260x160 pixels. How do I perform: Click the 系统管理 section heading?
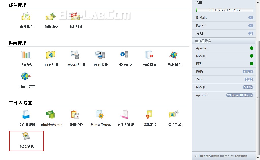pos(18,43)
